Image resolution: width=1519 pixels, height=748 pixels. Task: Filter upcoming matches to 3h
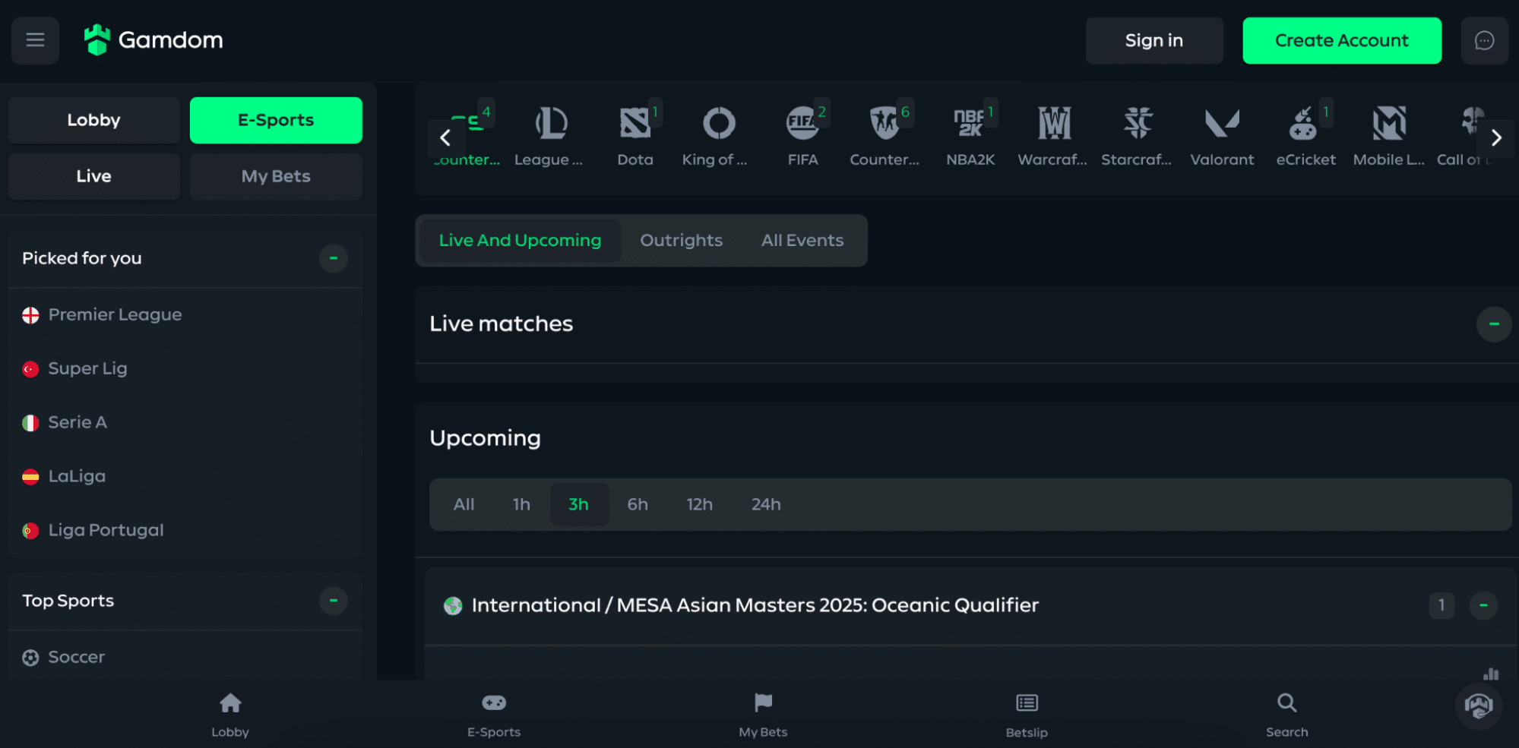(579, 504)
